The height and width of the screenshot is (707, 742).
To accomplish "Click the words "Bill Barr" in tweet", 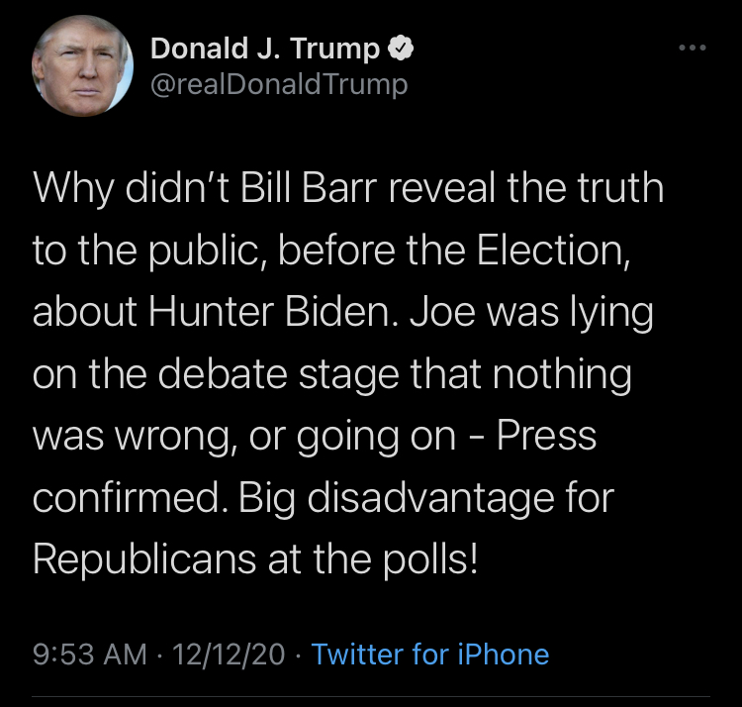I will (304, 188).
